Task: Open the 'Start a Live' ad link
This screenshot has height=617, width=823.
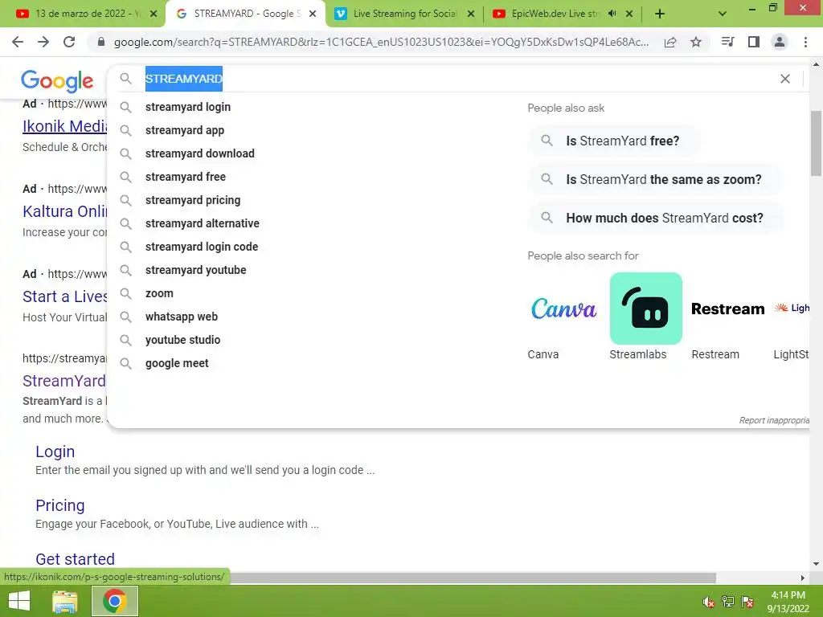Action: point(64,297)
